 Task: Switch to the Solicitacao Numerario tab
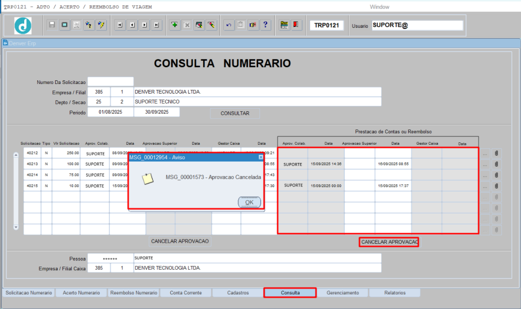[28, 293]
